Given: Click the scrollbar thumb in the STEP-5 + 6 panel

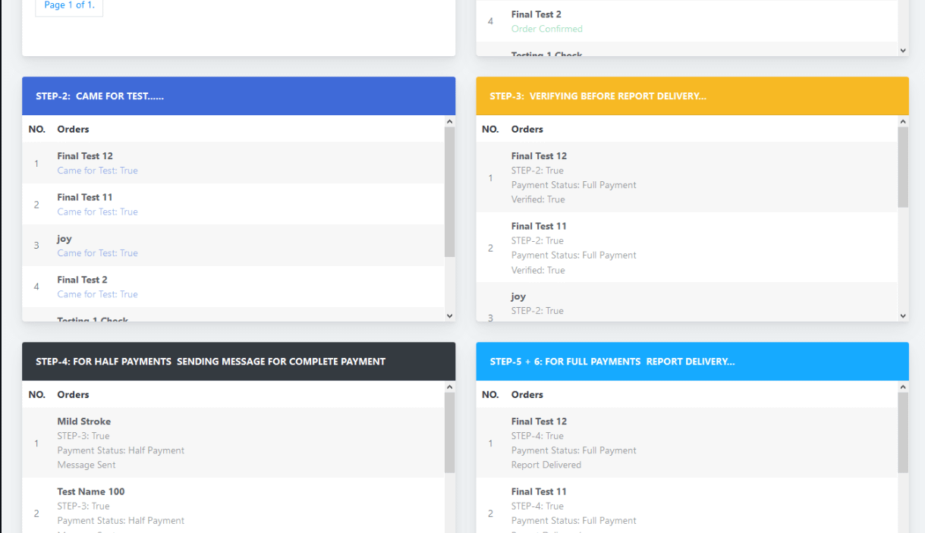Looking at the screenshot, I should (903, 432).
